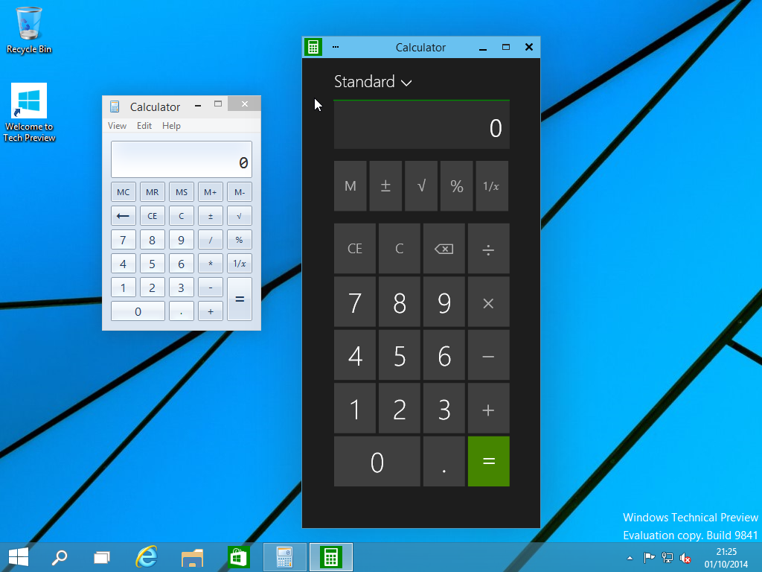This screenshot has width=762, height=572.
Task: Expand the Standard mode dropdown
Action: pos(373,82)
